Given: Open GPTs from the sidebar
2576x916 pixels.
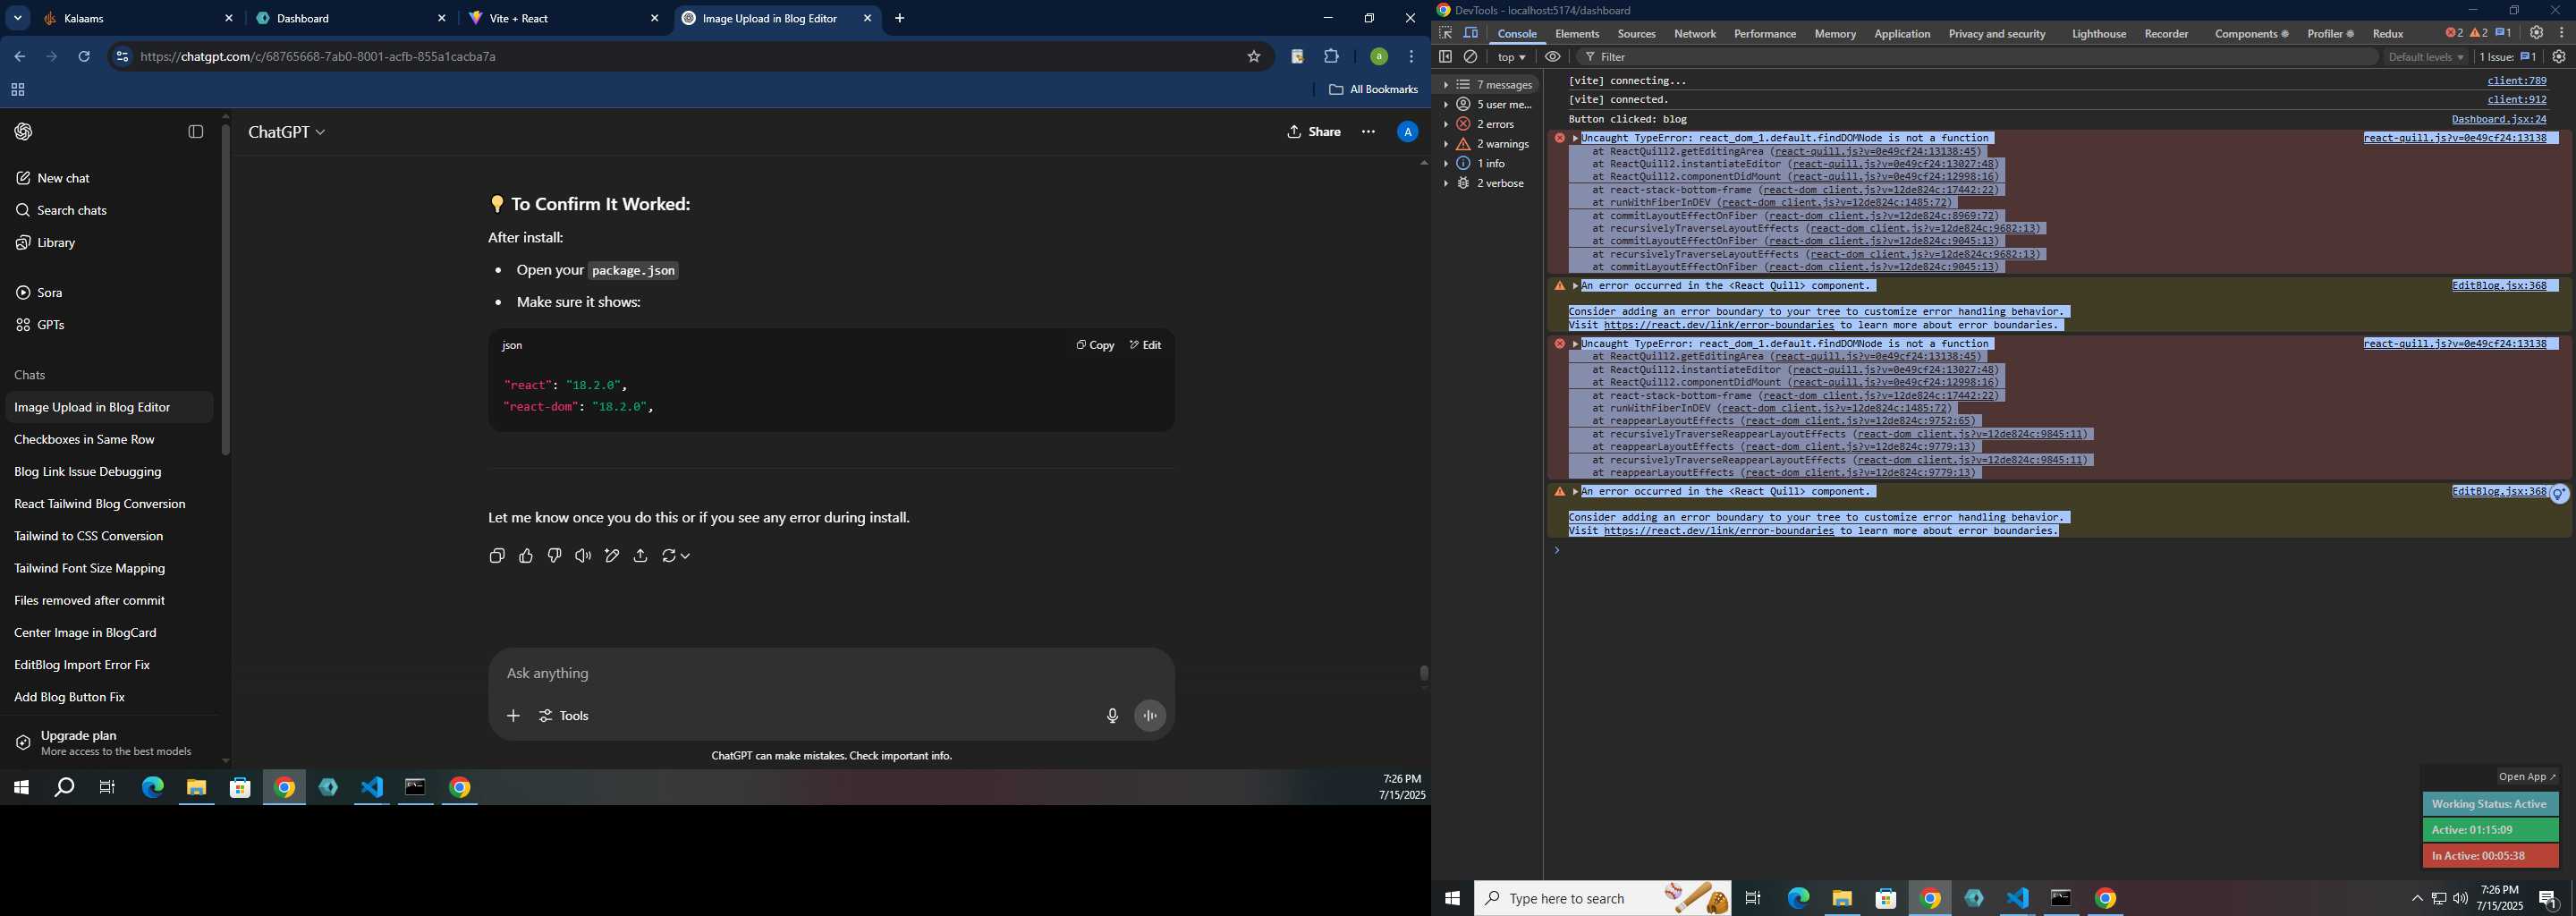Looking at the screenshot, I should tap(40, 325).
